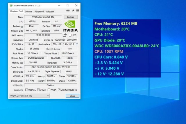Click the WDC WD5000AZRX-00A8LB0 drive temperature line
The width and height of the screenshot is (186, 124).
127,46
